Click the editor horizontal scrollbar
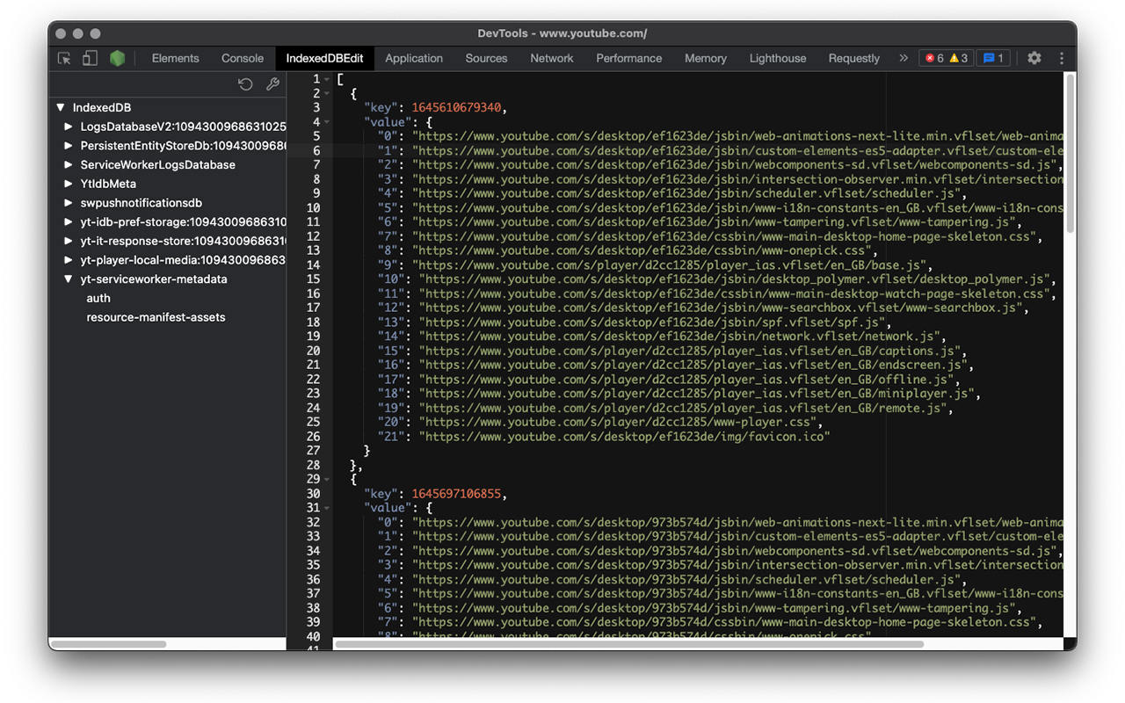Screen dimensions: 1125x703 [628, 644]
